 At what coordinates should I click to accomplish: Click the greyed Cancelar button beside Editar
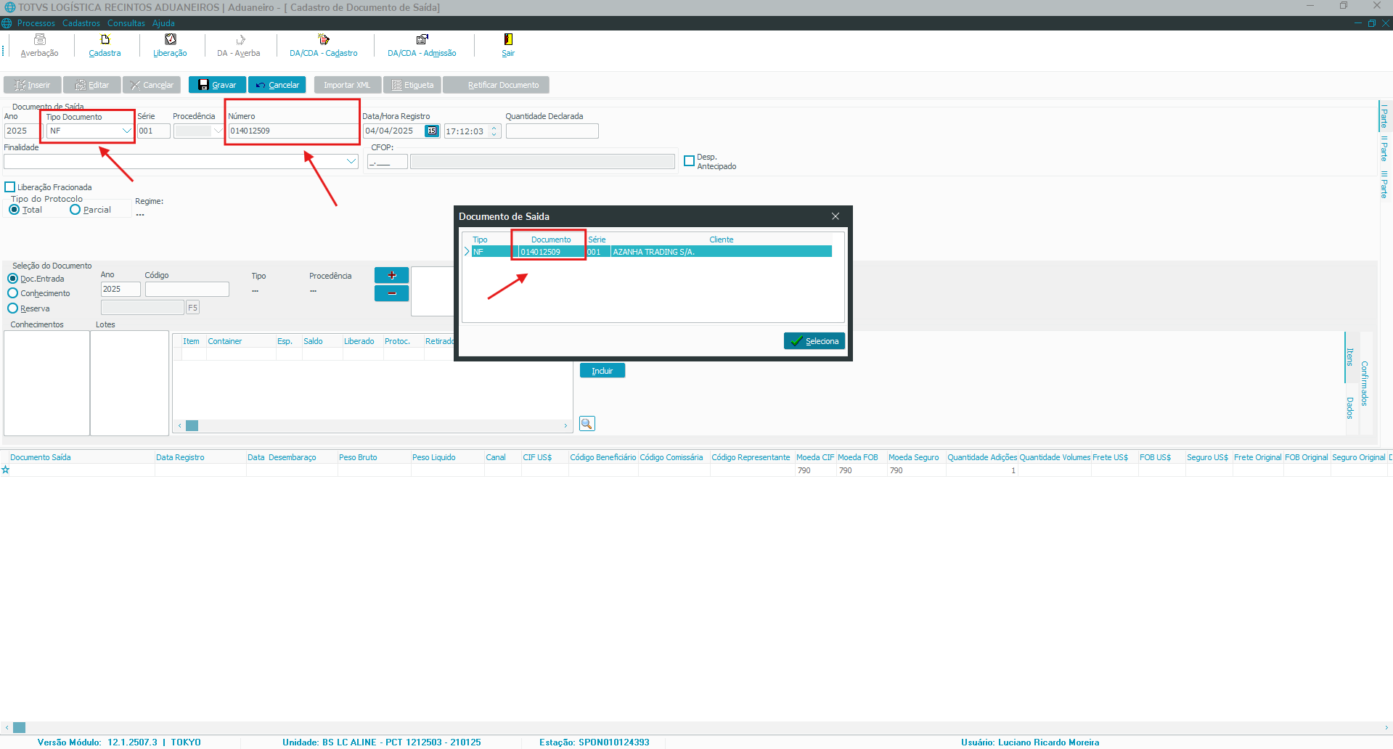(x=152, y=85)
